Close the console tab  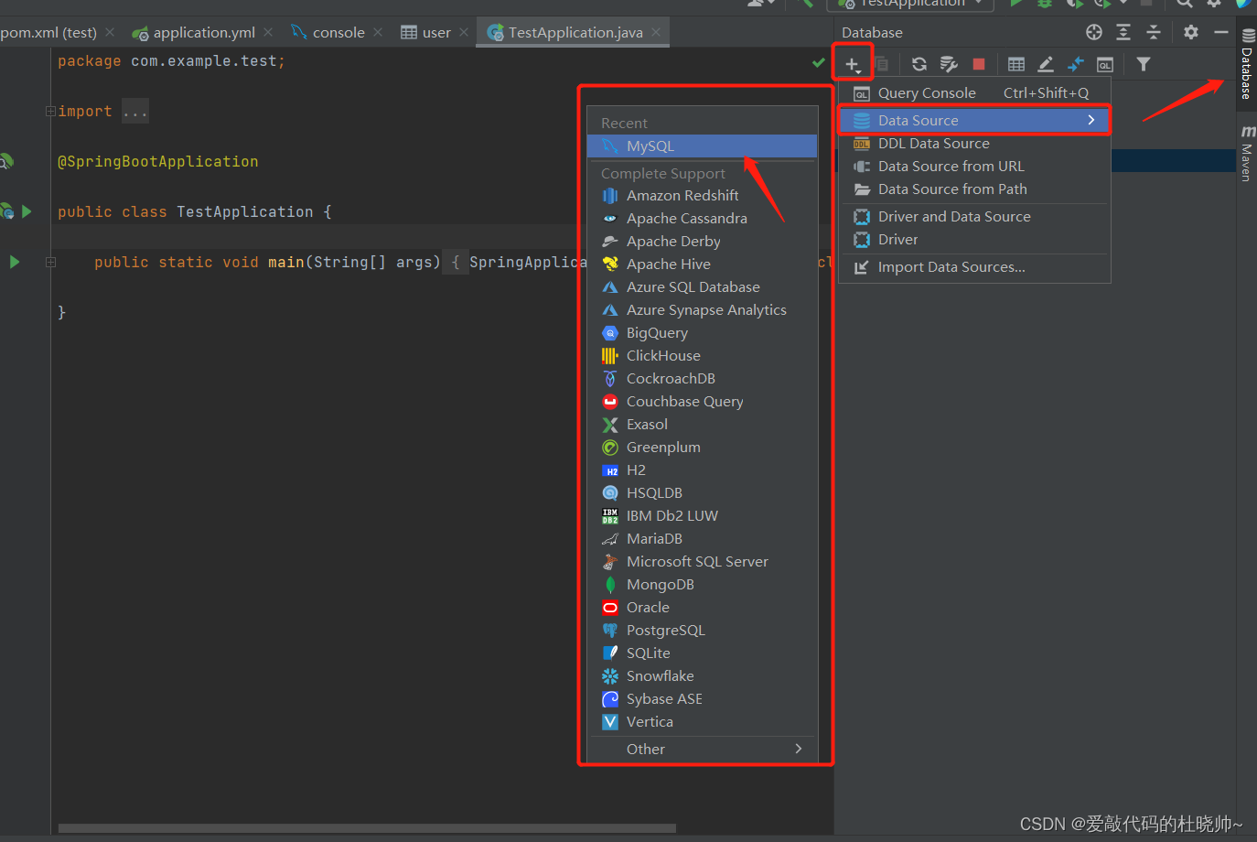(x=378, y=32)
